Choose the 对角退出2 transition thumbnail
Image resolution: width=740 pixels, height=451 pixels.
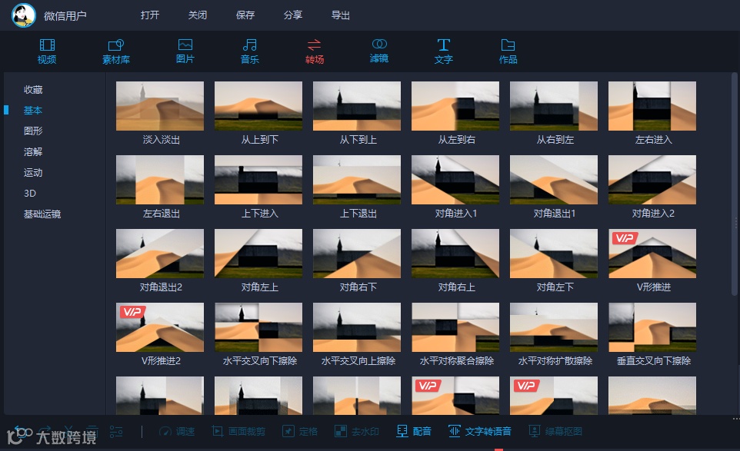click(160, 254)
